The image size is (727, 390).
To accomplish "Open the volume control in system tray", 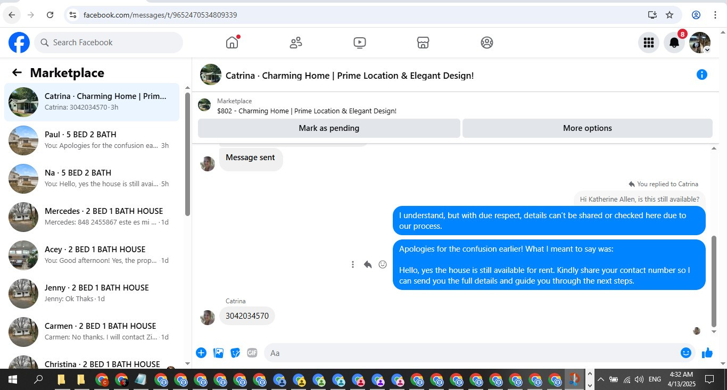I will click(x=639, y=379).
